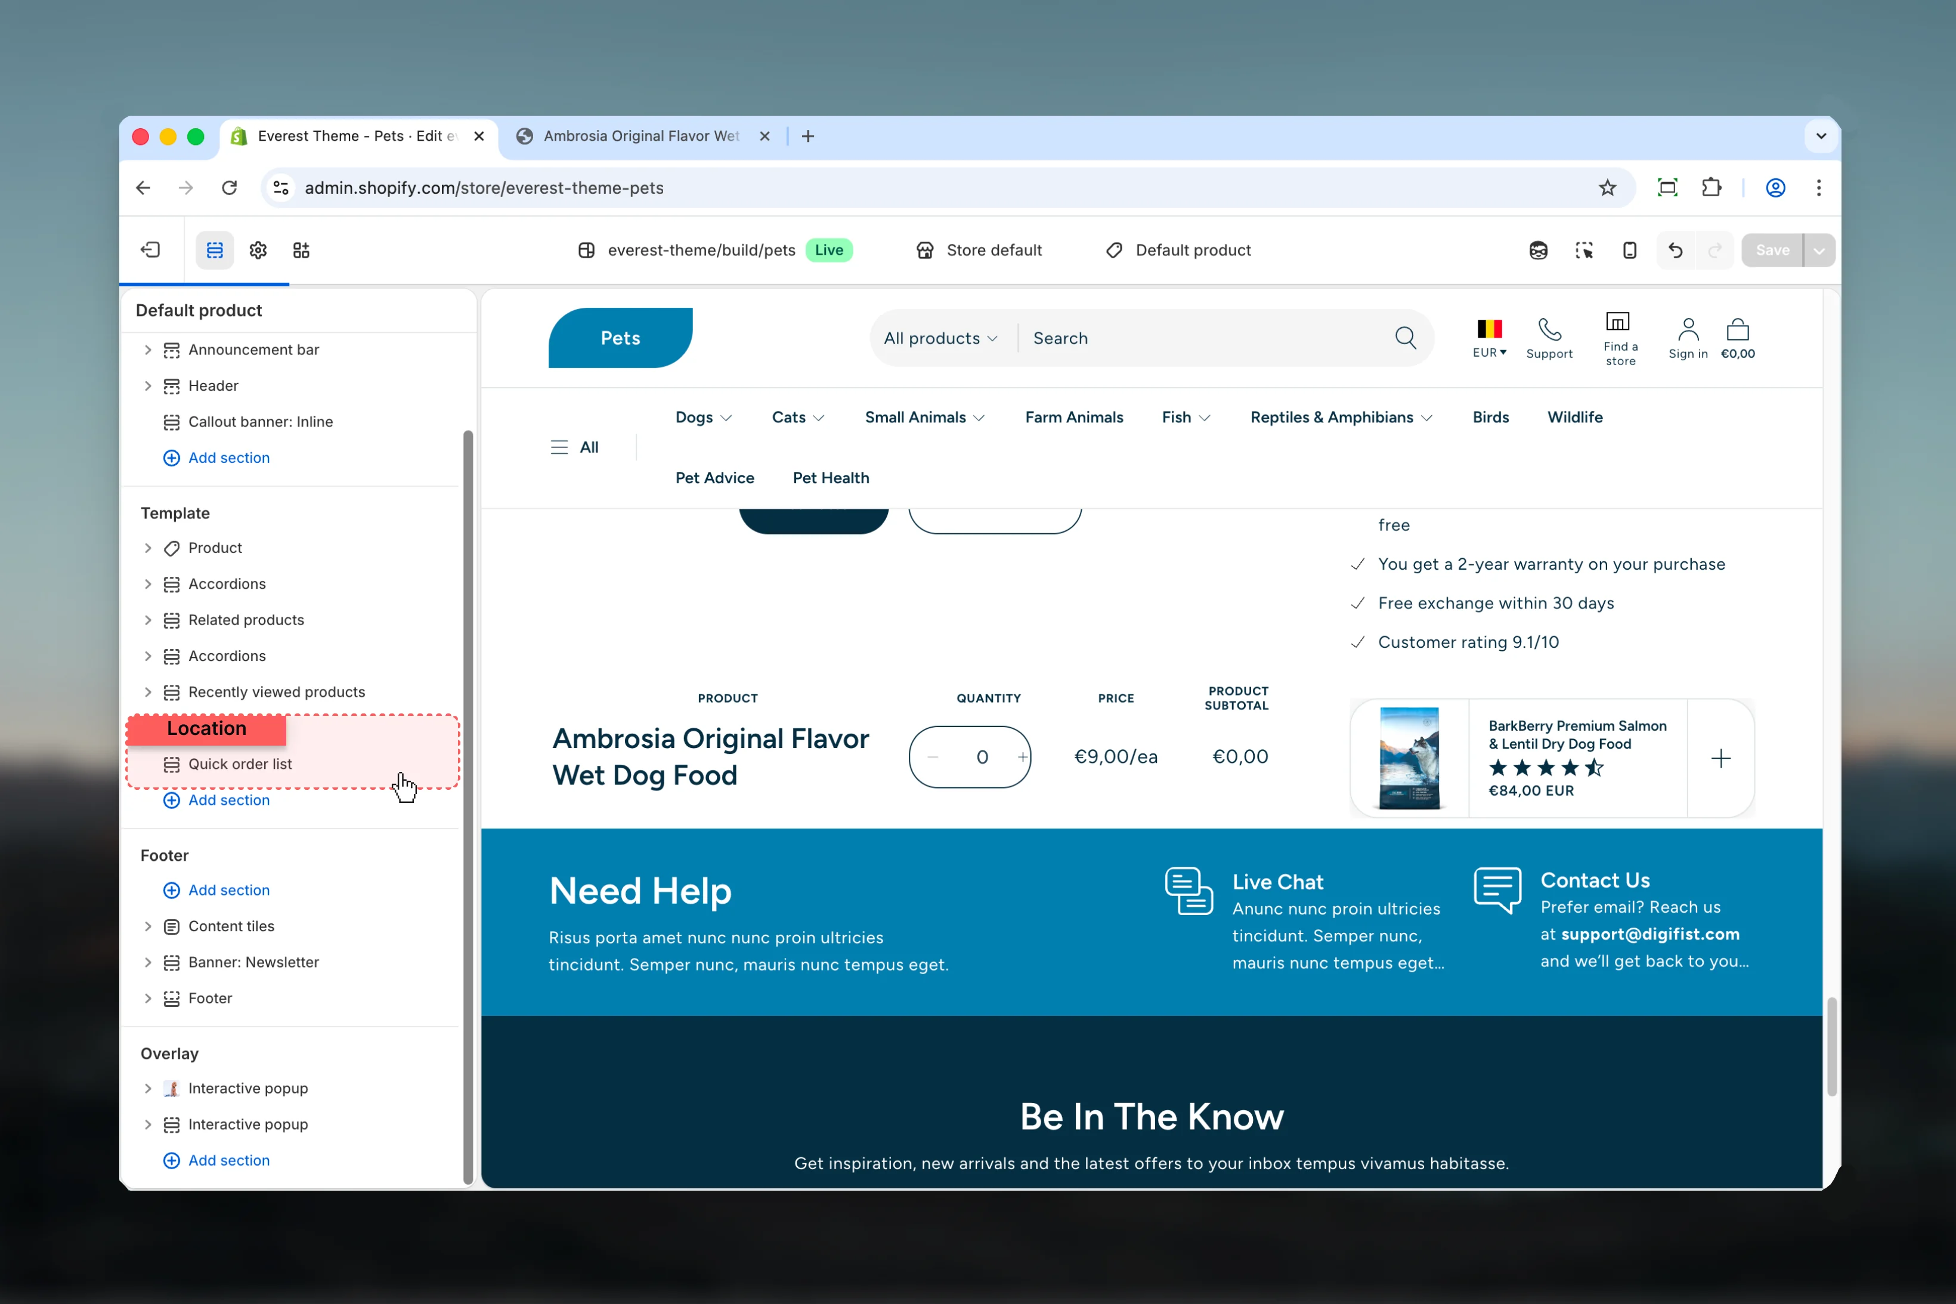Expand Recently viewed products section

pyautogui.click(x=148, y=692)
